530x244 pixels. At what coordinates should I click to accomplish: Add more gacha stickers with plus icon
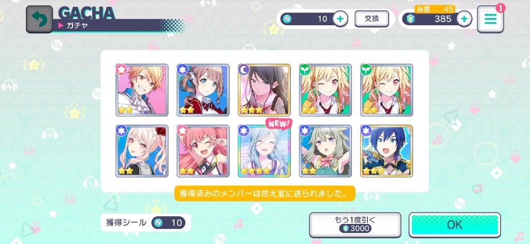341,19
